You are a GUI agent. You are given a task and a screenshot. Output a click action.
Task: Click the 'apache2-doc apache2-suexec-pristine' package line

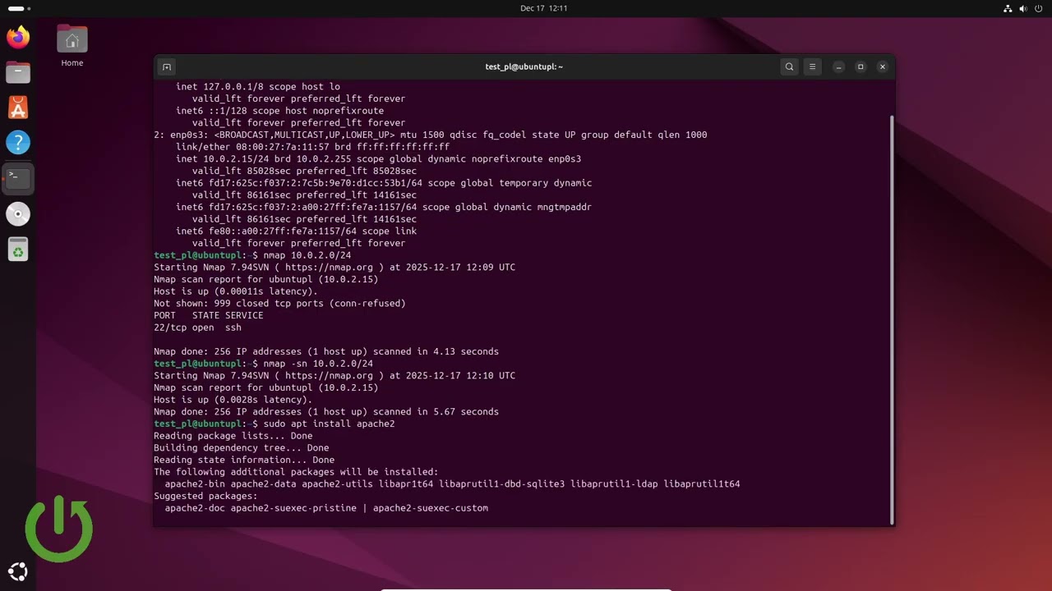pos(326,509)
